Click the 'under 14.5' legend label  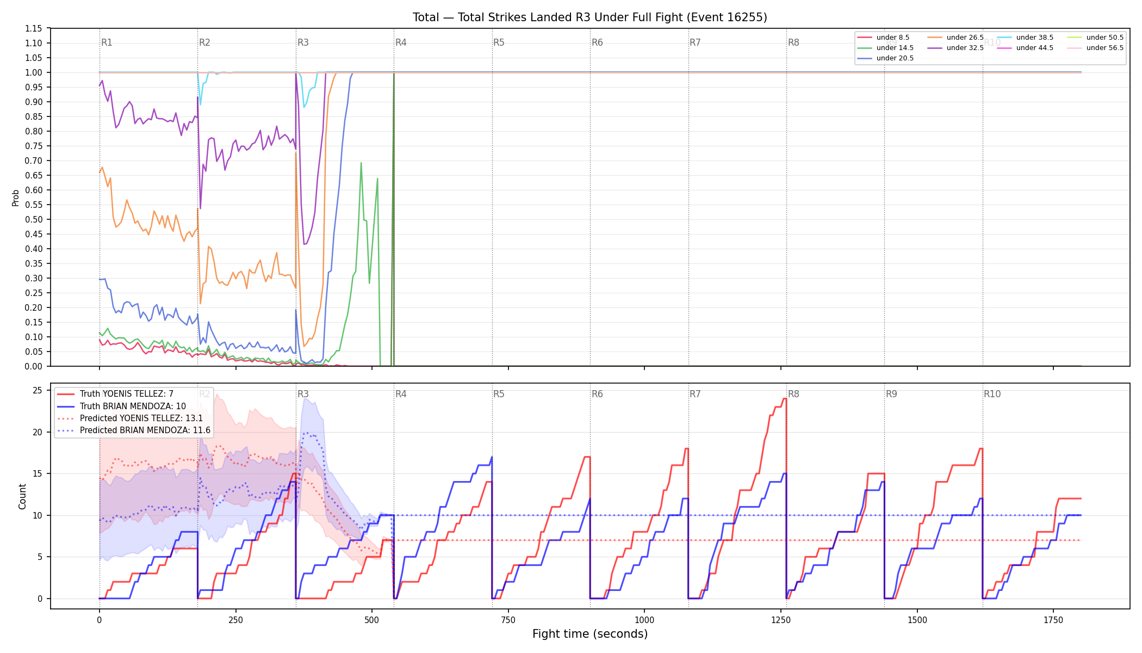(895, 48)
